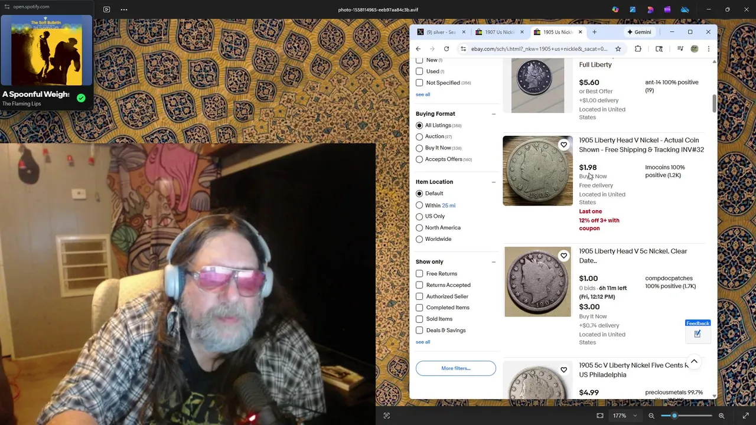
Task: Open the 1905 Liberty Head V 5c Clear Date title
Action: 633,256
